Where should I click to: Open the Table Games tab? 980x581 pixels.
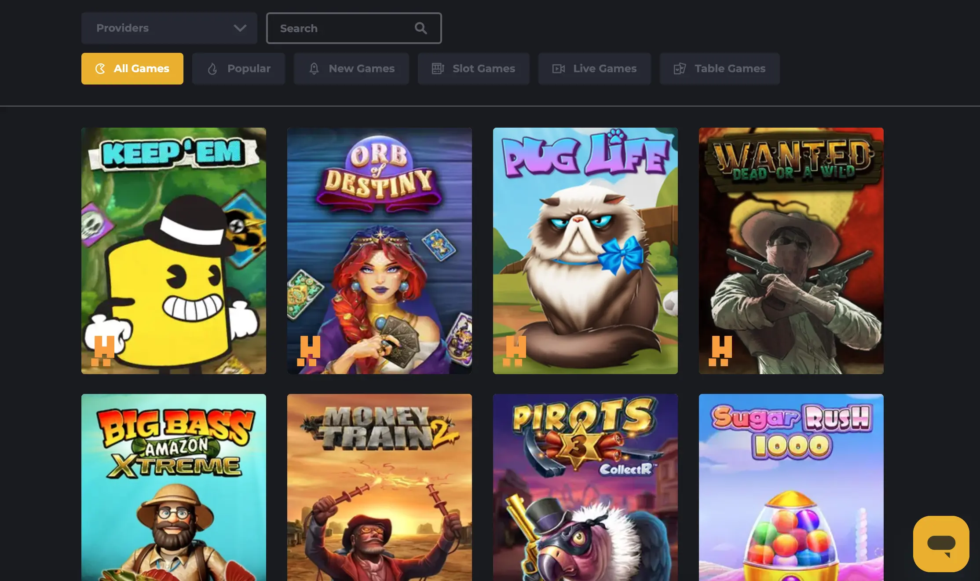[x=720, y=69]
